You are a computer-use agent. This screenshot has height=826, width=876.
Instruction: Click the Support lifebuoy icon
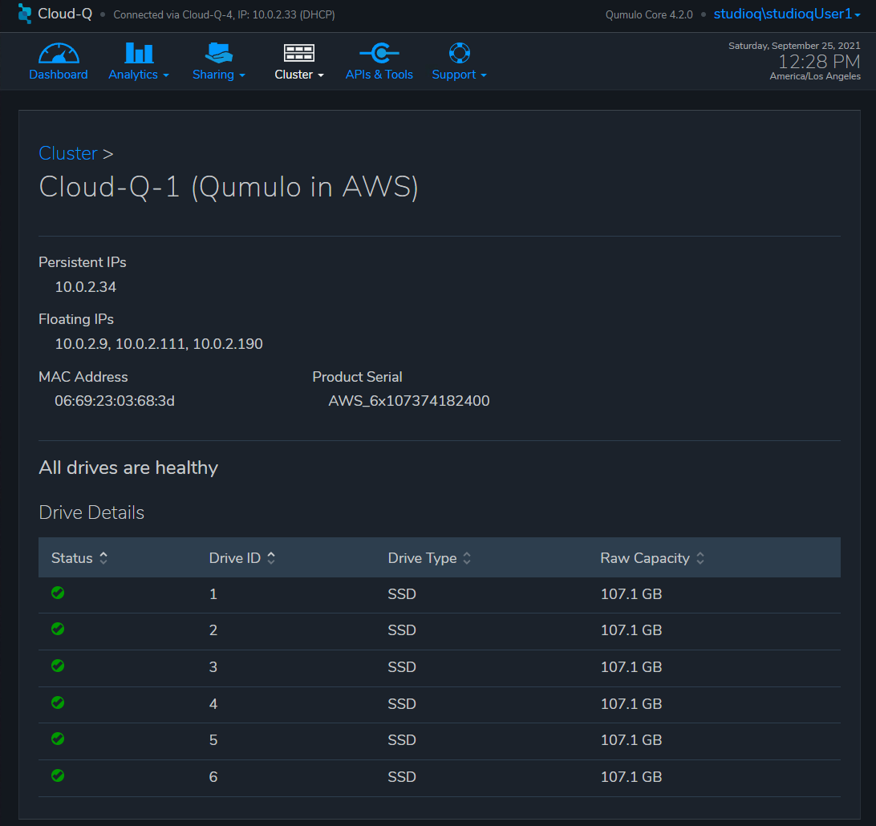(x=459, y=53)
